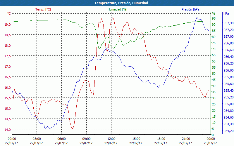The width and height of the screenshot is (234, 146).
Task: Click temperature axis value 15,5
Action: click(x=8, y=98)
